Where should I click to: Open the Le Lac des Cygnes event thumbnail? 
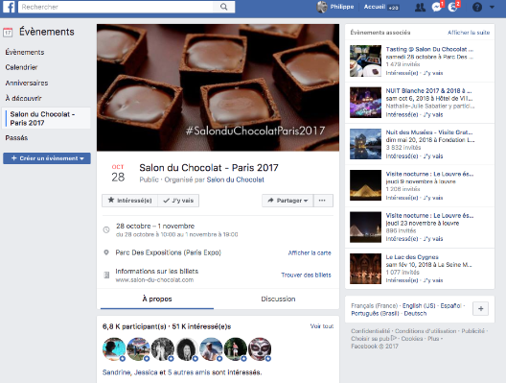click(x=365, y=269)
